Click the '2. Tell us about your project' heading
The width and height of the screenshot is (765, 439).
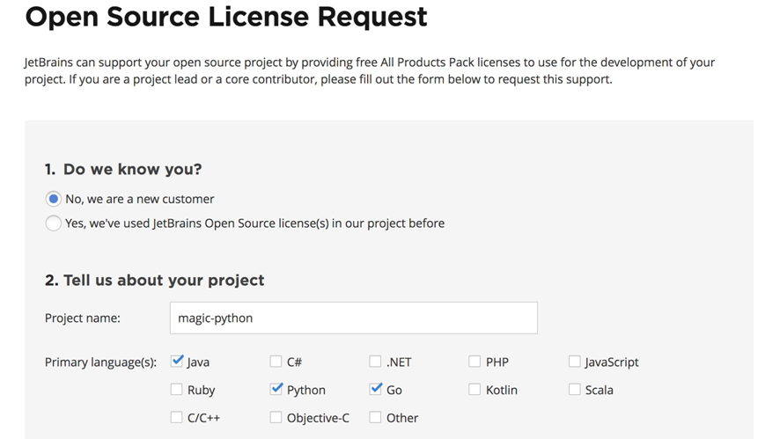click(x=154, y=281)
